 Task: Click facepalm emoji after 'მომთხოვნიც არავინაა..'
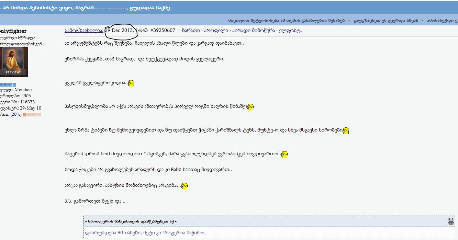tap(184, 186)
